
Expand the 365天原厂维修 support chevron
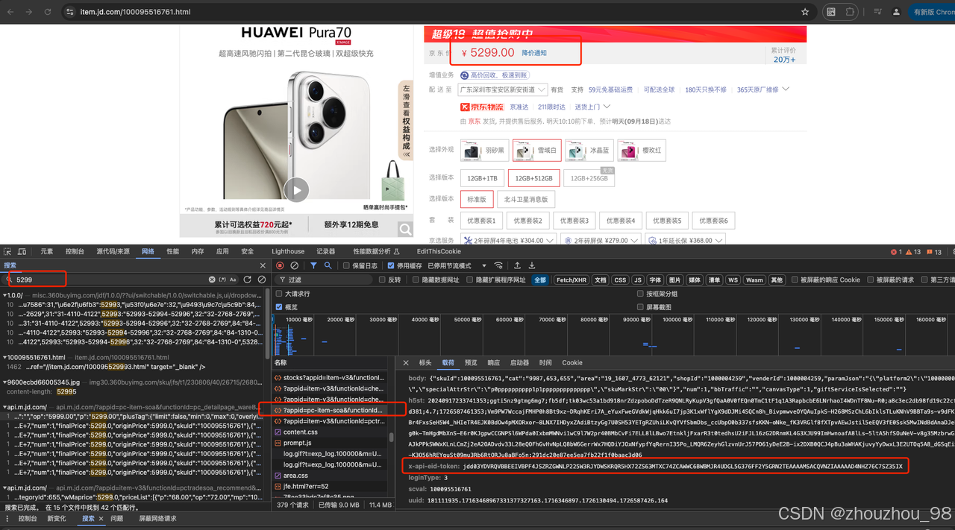coord(785,89)
